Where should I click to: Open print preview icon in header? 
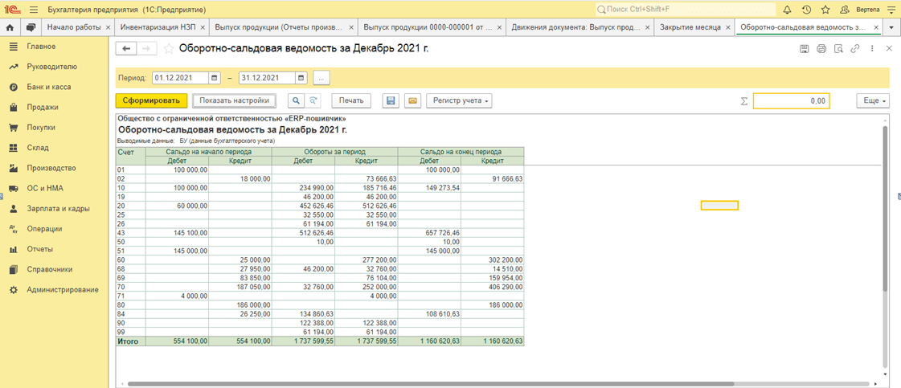click(838, 49)
